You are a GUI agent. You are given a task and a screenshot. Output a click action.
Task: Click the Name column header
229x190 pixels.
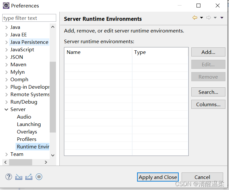pos(98,52)
